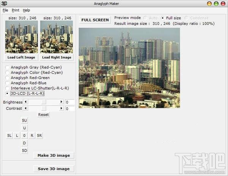Click the Make 3D image button
The height and width of the screenshot is (176, 228).
pos(54,155)
